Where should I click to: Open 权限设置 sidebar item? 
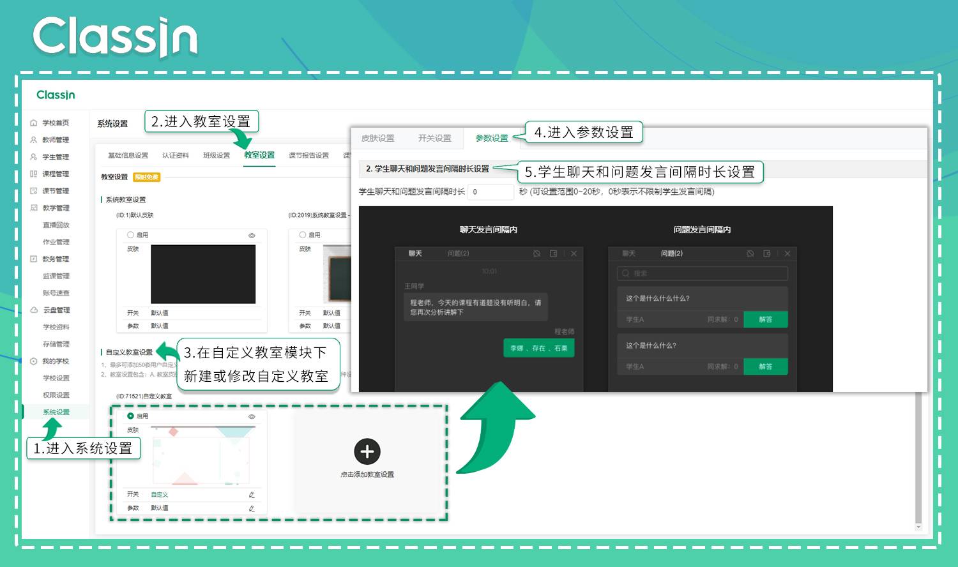click(56, 395)
